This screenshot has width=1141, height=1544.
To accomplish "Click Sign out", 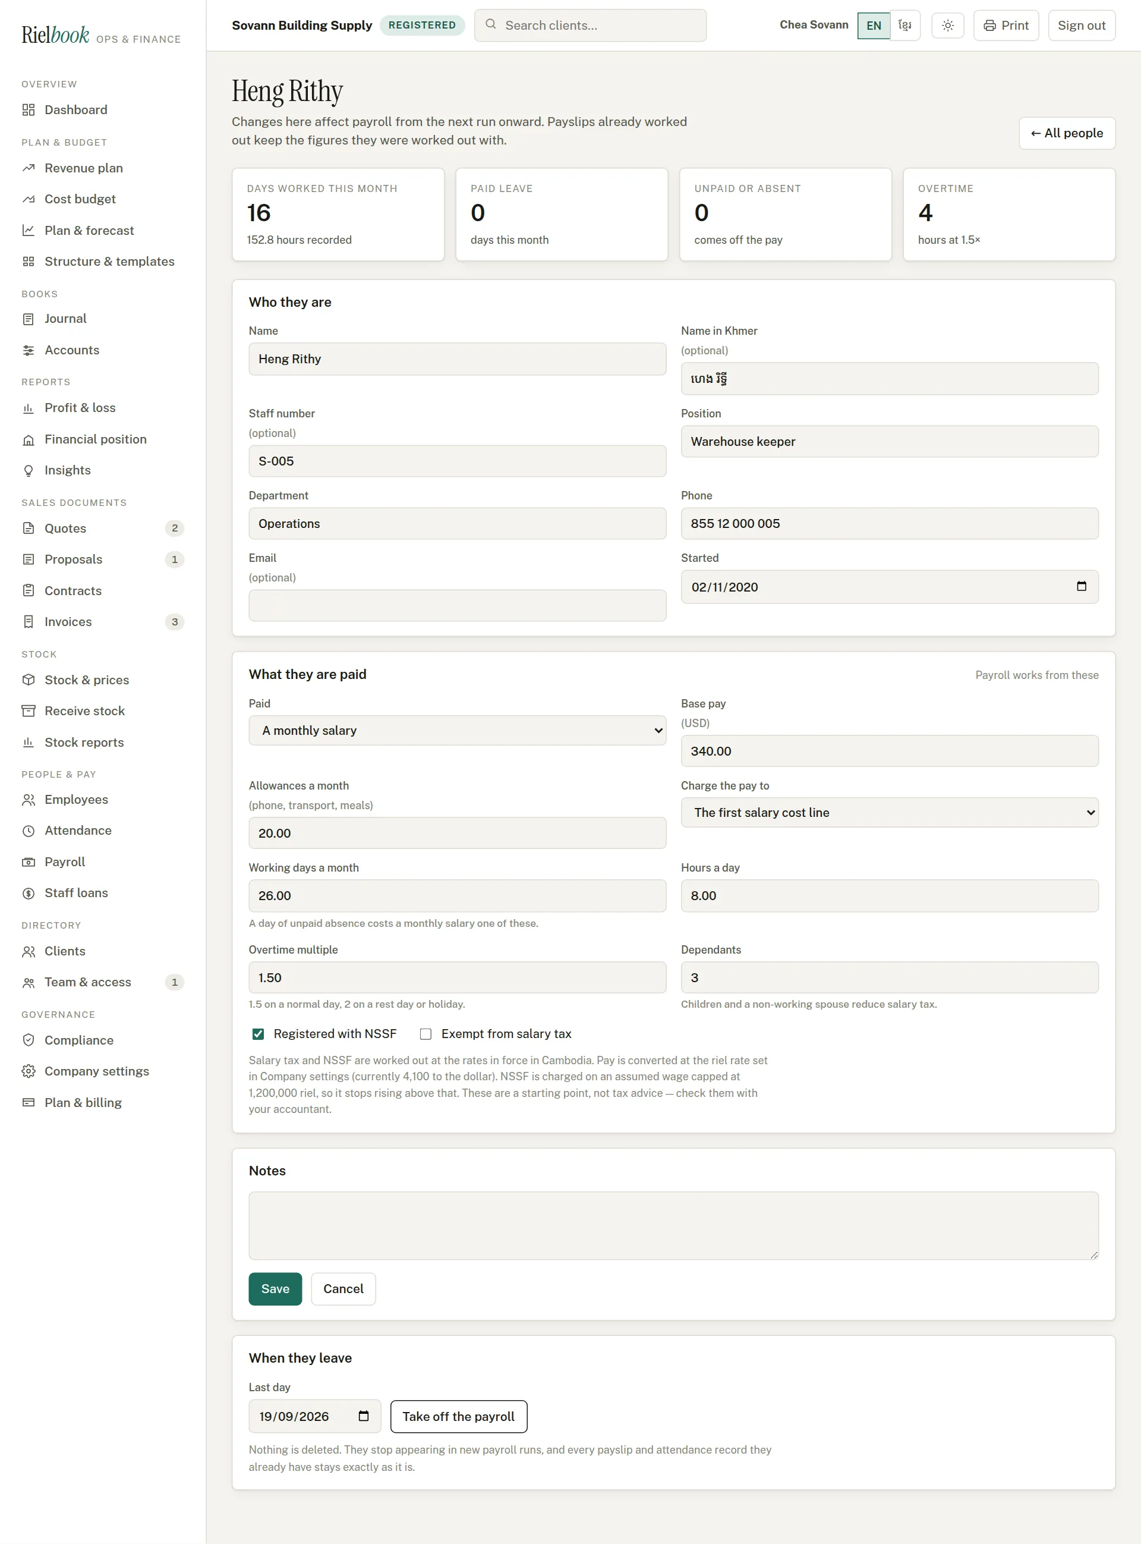I will (1081, 26).
